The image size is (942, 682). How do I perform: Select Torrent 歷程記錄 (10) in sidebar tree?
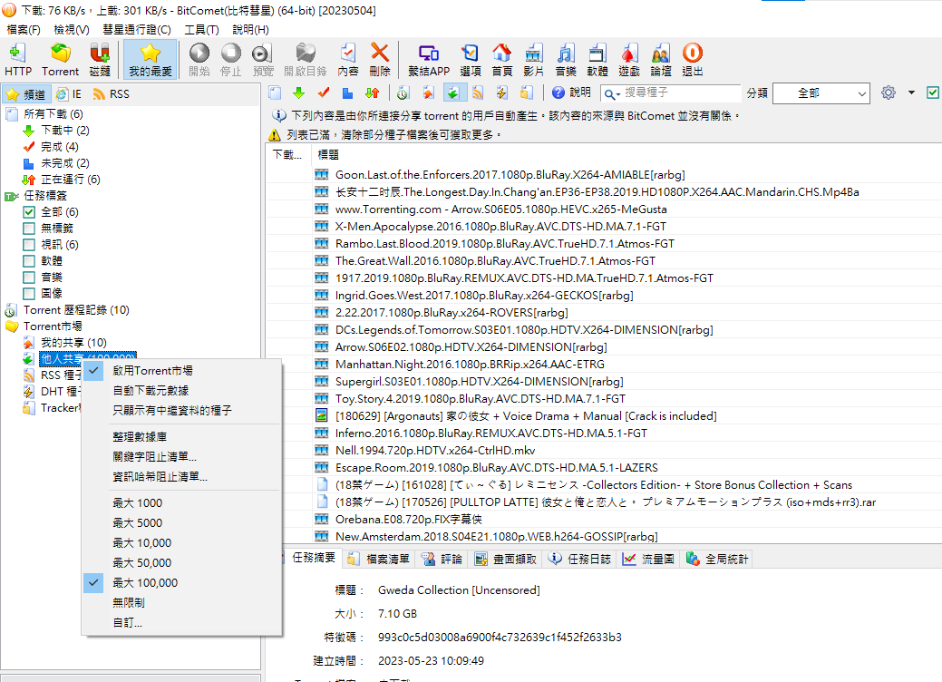(76, 310)
